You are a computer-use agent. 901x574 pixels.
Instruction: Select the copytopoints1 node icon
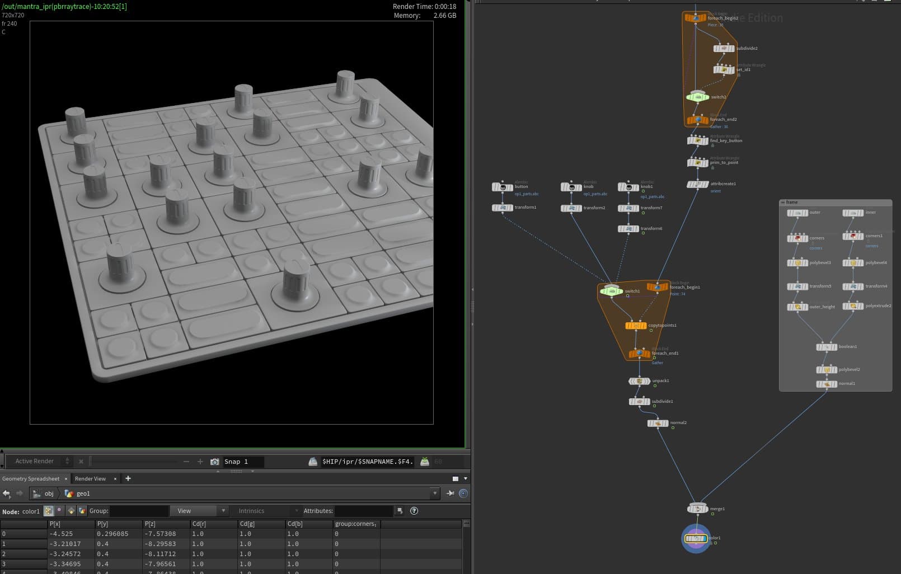[x=636, y=326]
